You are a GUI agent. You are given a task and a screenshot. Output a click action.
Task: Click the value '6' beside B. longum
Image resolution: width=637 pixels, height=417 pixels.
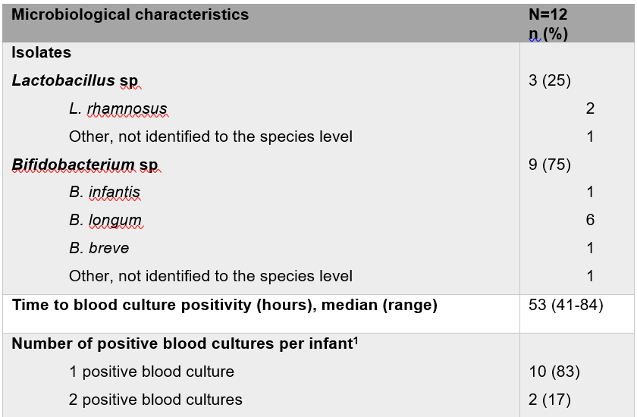(x=590, y=220)
